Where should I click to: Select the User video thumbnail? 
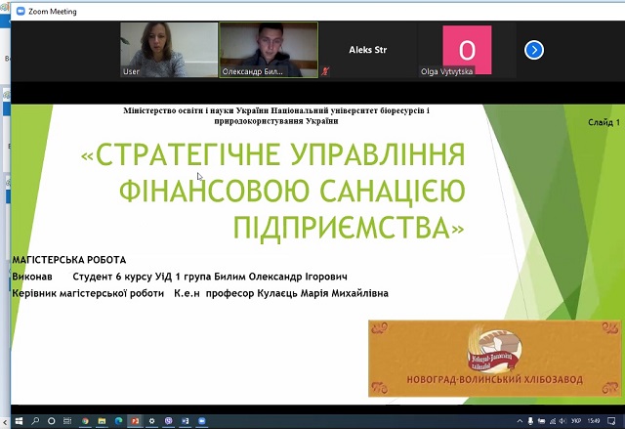tap(169, 50)
